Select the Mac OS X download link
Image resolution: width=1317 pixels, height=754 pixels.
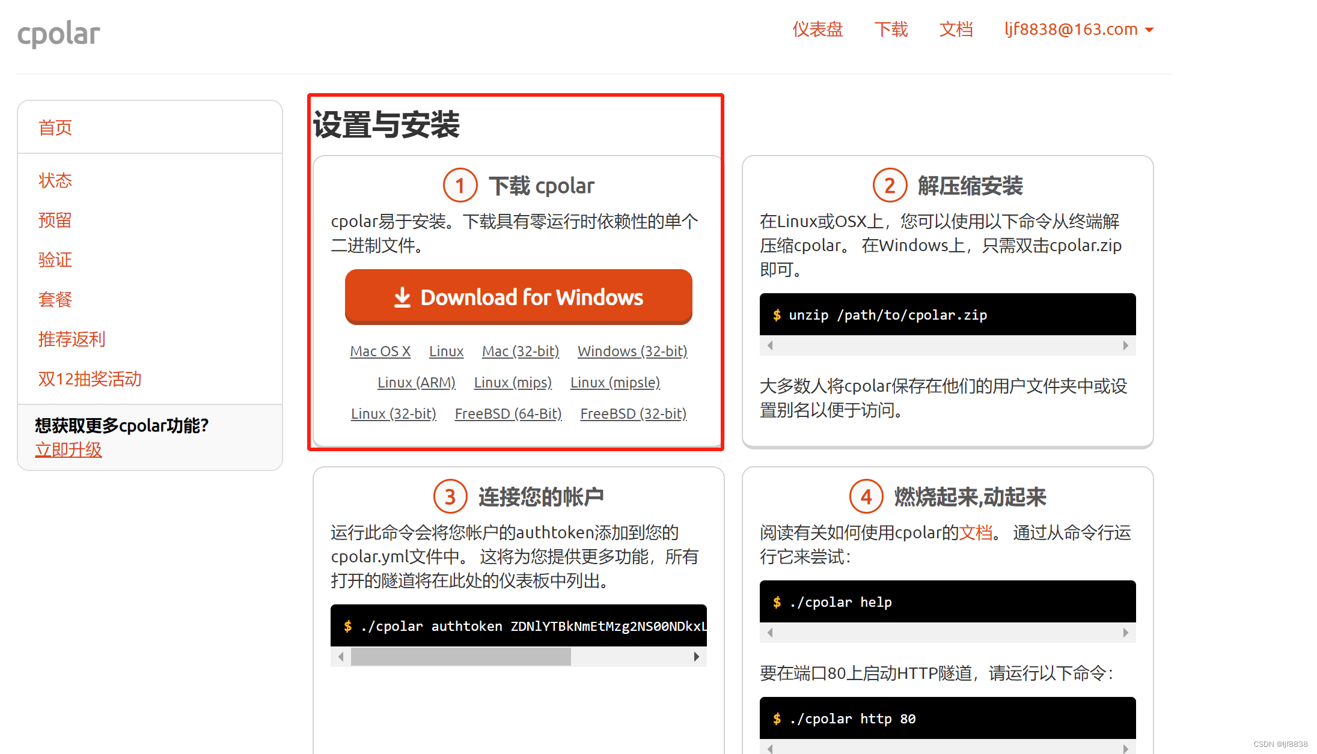click(x=380, y=351)
